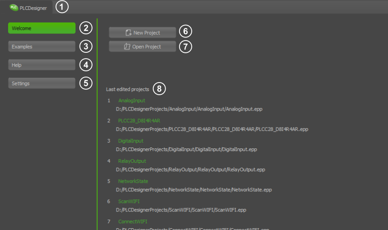388x230 pixels.
Task: Open the Examples section
Action: pyautogui.click(x=42, y=46)
